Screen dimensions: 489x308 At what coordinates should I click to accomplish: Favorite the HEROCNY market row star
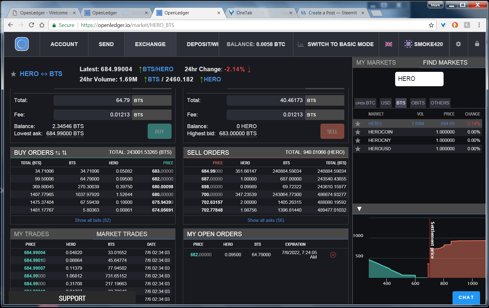click(x=358, y=140)
